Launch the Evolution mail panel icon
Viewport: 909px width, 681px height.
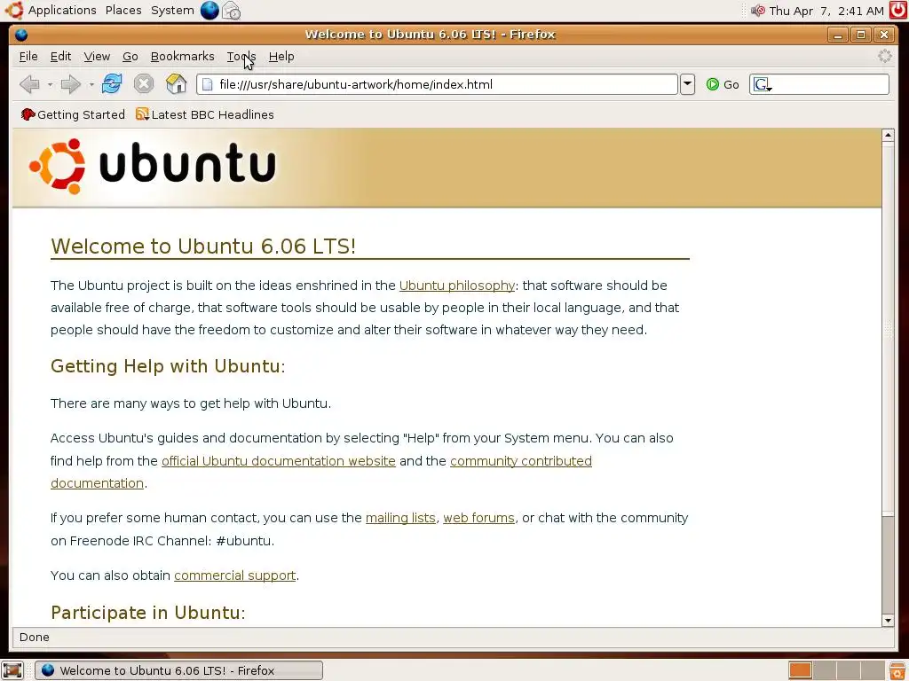pos(232,11)
